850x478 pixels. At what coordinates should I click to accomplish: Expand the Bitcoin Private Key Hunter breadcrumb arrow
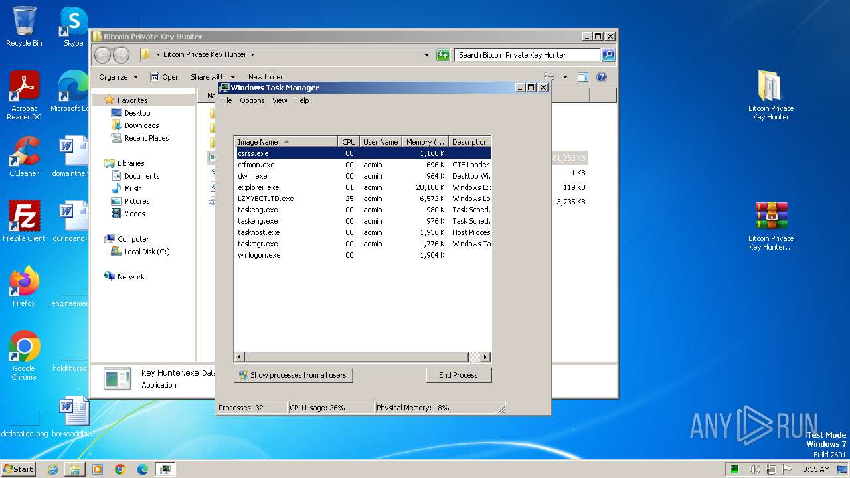click(x=252, y=55)
